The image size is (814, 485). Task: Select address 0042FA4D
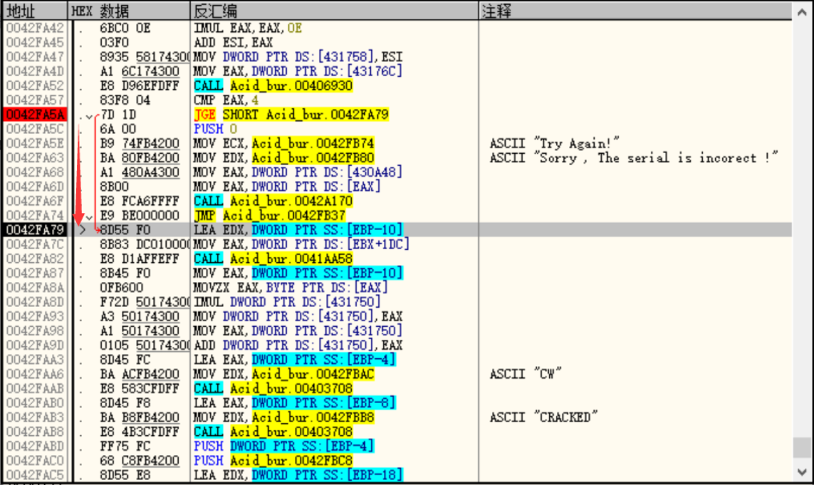(x=35, y=71)
